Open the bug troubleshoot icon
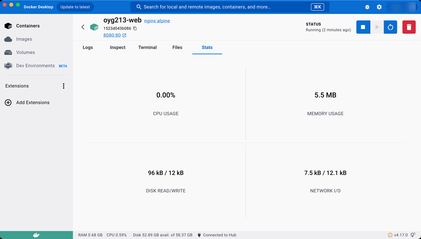421x239 pixels. tap(367, 7)
